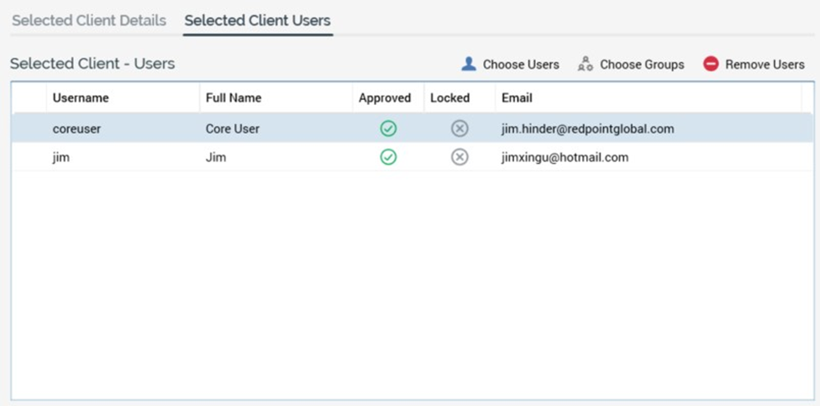This screenshot has height=406, width=820.
Task: Select the jim username cell
Action: (60, 157)
